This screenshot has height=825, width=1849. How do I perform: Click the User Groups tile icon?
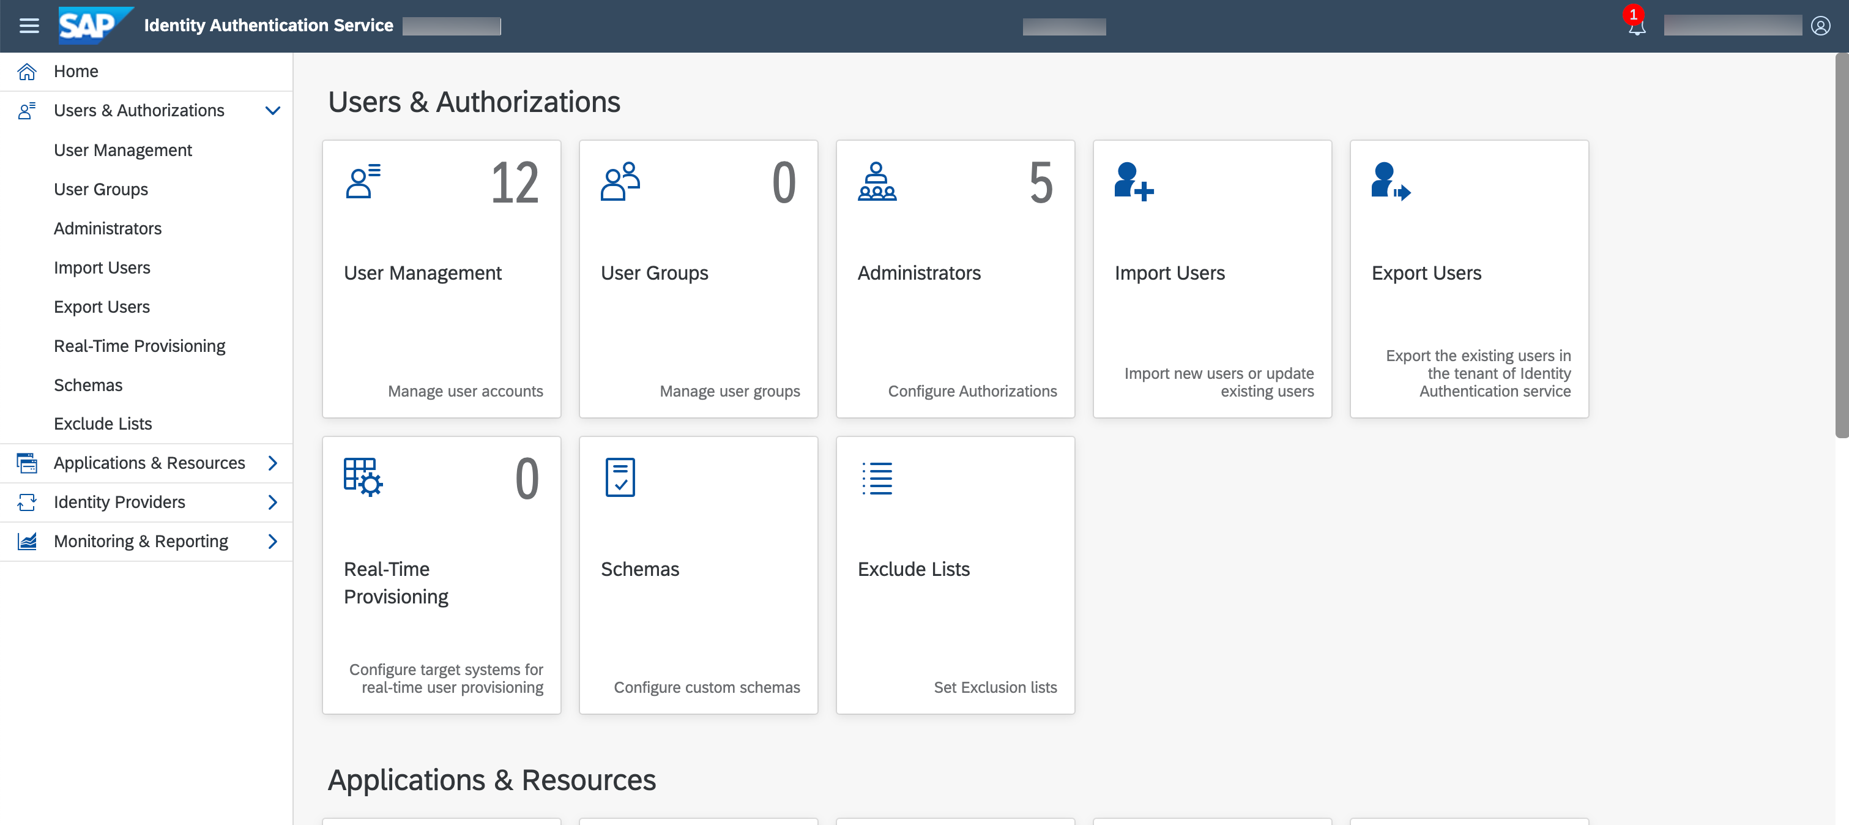(x=620, y=182)
